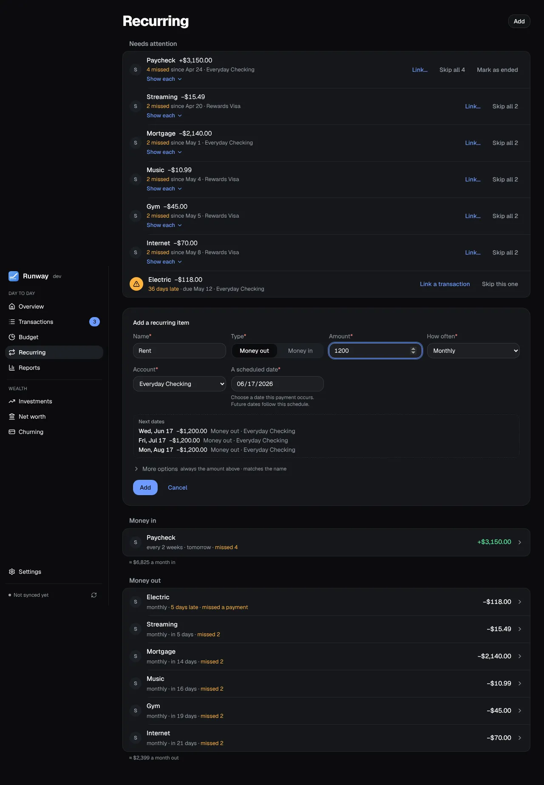Click the Reports bar chart icon

point(12,368)
